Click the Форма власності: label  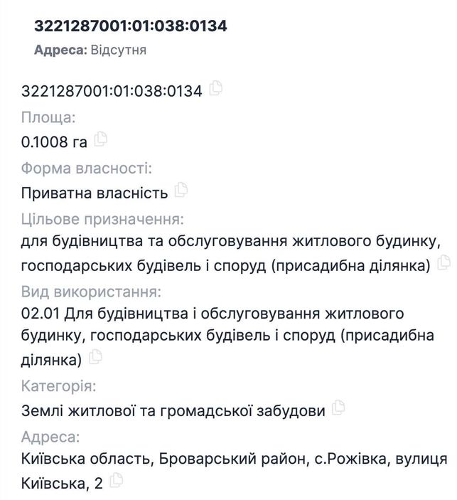87,169
